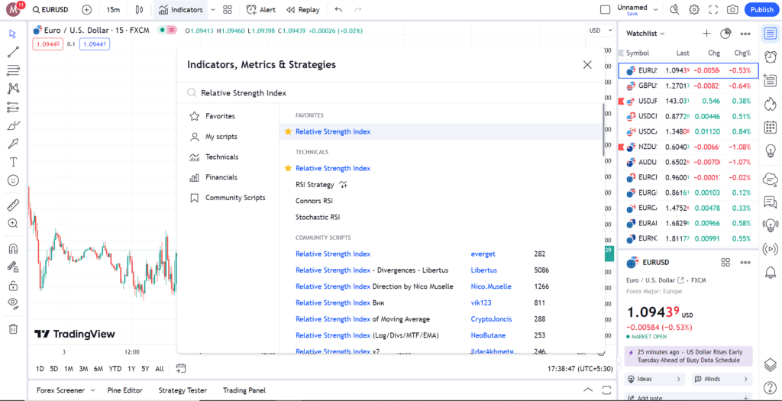The height and width of the screenshot is (401, 782).
Task: Select the trend line drawing tool
Action: pyautogui.click(x=13, y=52)
